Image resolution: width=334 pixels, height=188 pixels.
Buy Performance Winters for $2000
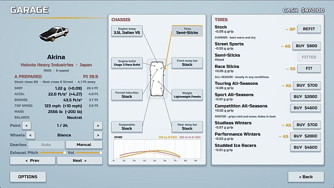click(305, 136)
